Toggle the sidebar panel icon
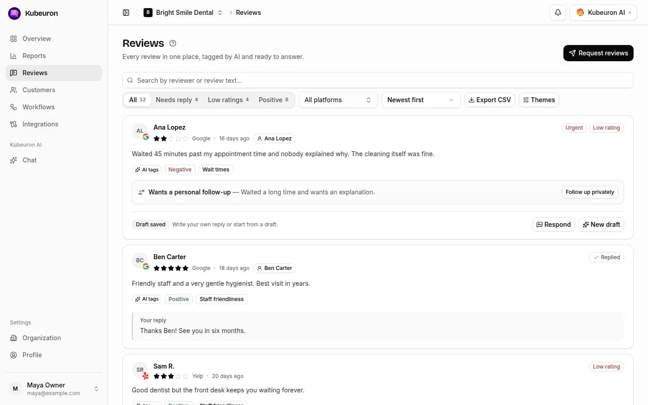The height and width of the screenshot is (405, 648). click(x=126, y=13)
